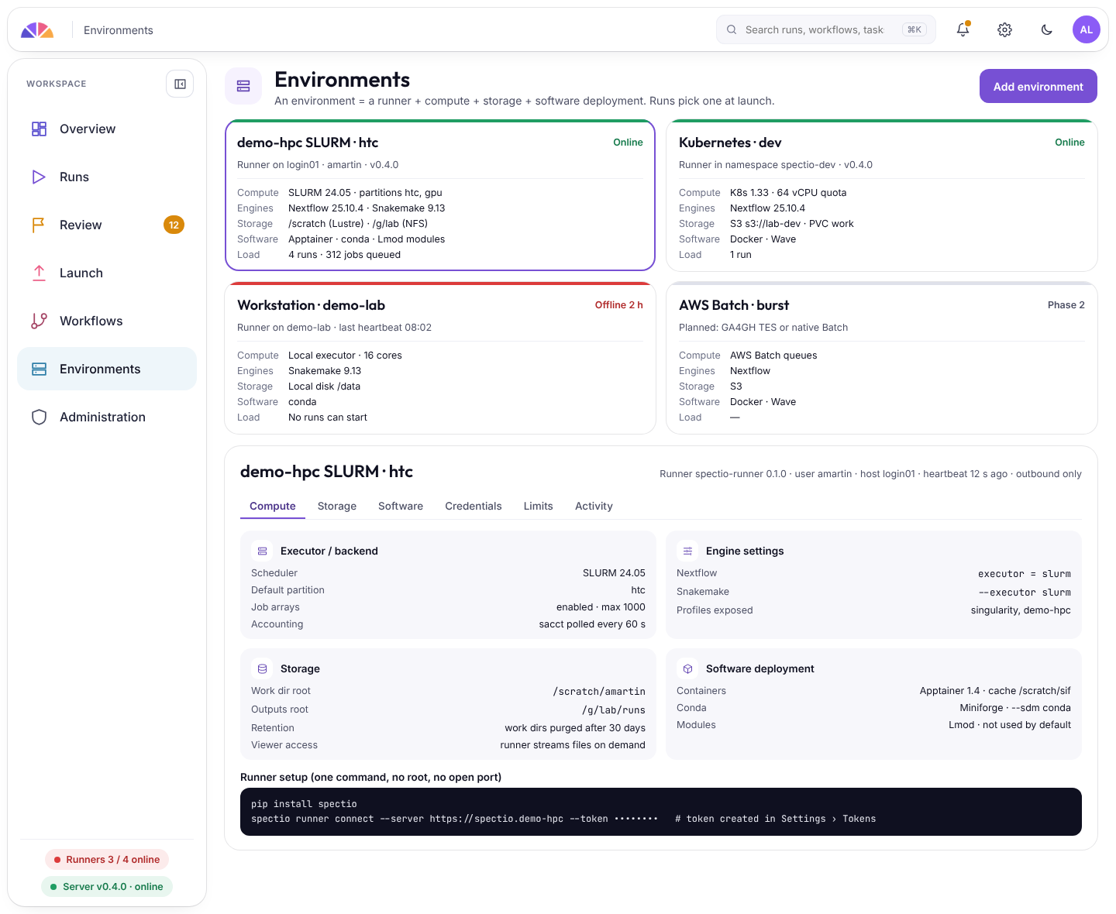This screenshot has width=1116, height=914.
Task: Click the "singularity, demo-hpc" profiles value
Action: point(1021,610)
